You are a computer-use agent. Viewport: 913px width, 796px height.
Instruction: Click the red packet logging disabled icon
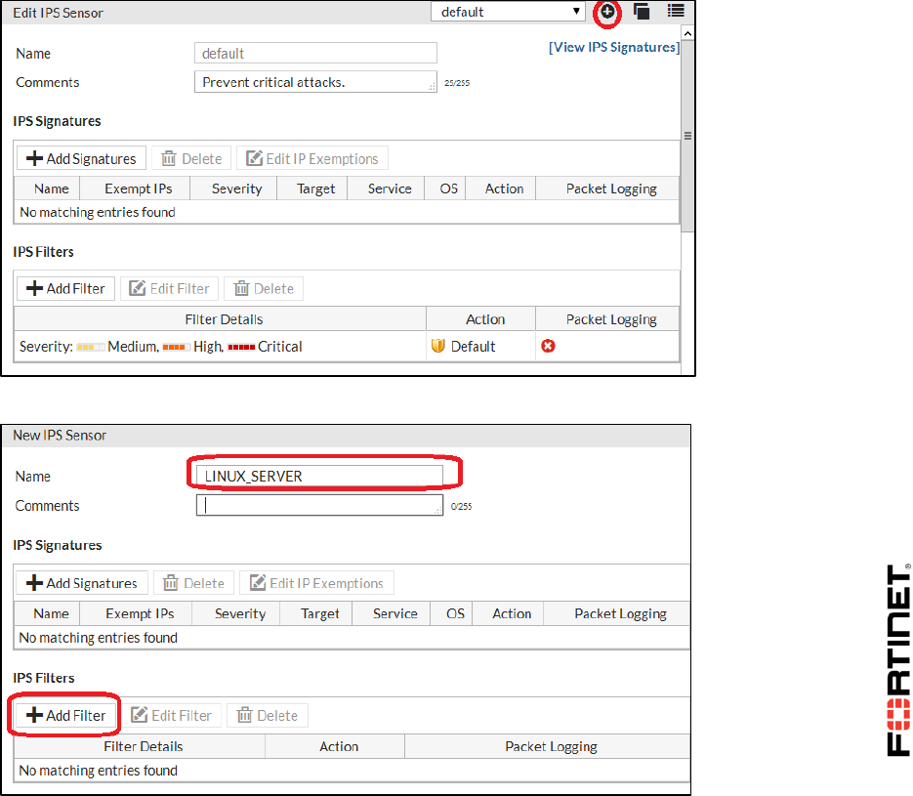point(548,346)
